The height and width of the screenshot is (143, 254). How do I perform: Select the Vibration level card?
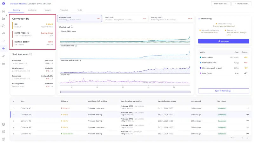[79, 18]
